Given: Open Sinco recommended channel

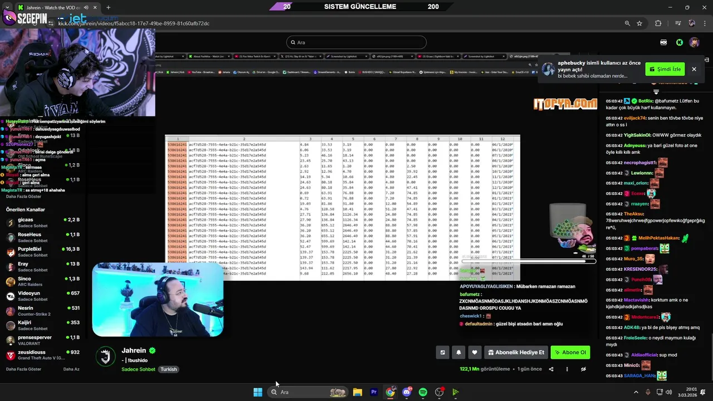Looking at the screenshot, I should tap(42, 281).
